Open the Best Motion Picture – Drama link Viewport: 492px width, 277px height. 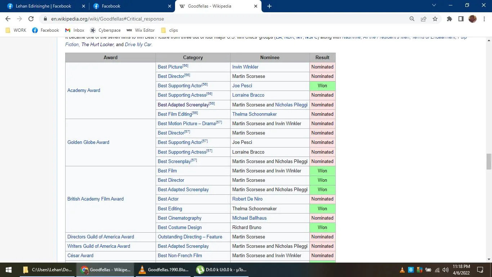click(187, 124)
